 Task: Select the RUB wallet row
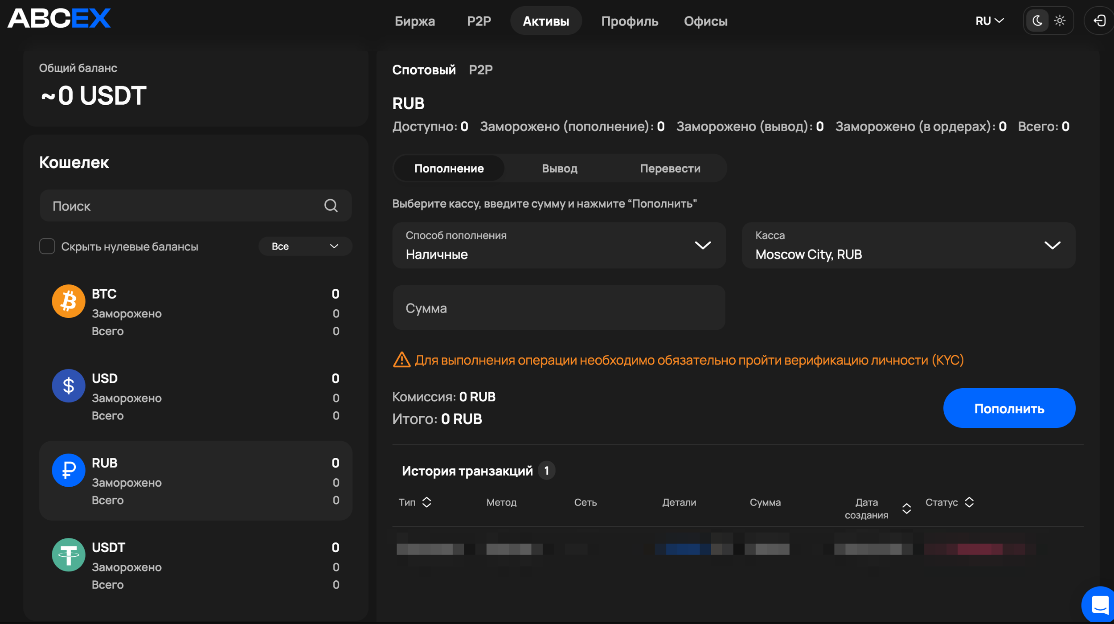point(196,481)
